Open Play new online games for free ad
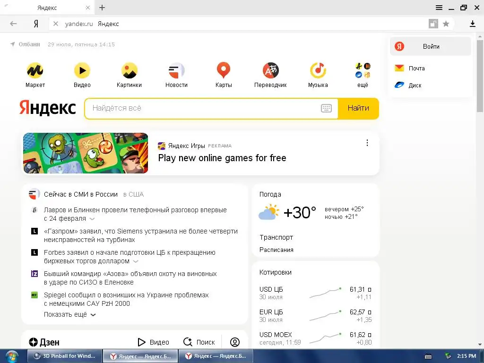This screenshot has height=363, width=484. point(222,158)
